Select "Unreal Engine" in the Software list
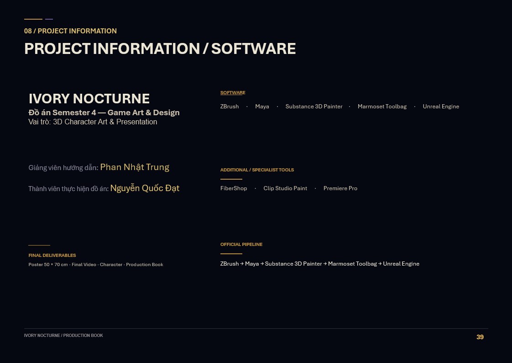512x363 pixels. click(441, 106)
